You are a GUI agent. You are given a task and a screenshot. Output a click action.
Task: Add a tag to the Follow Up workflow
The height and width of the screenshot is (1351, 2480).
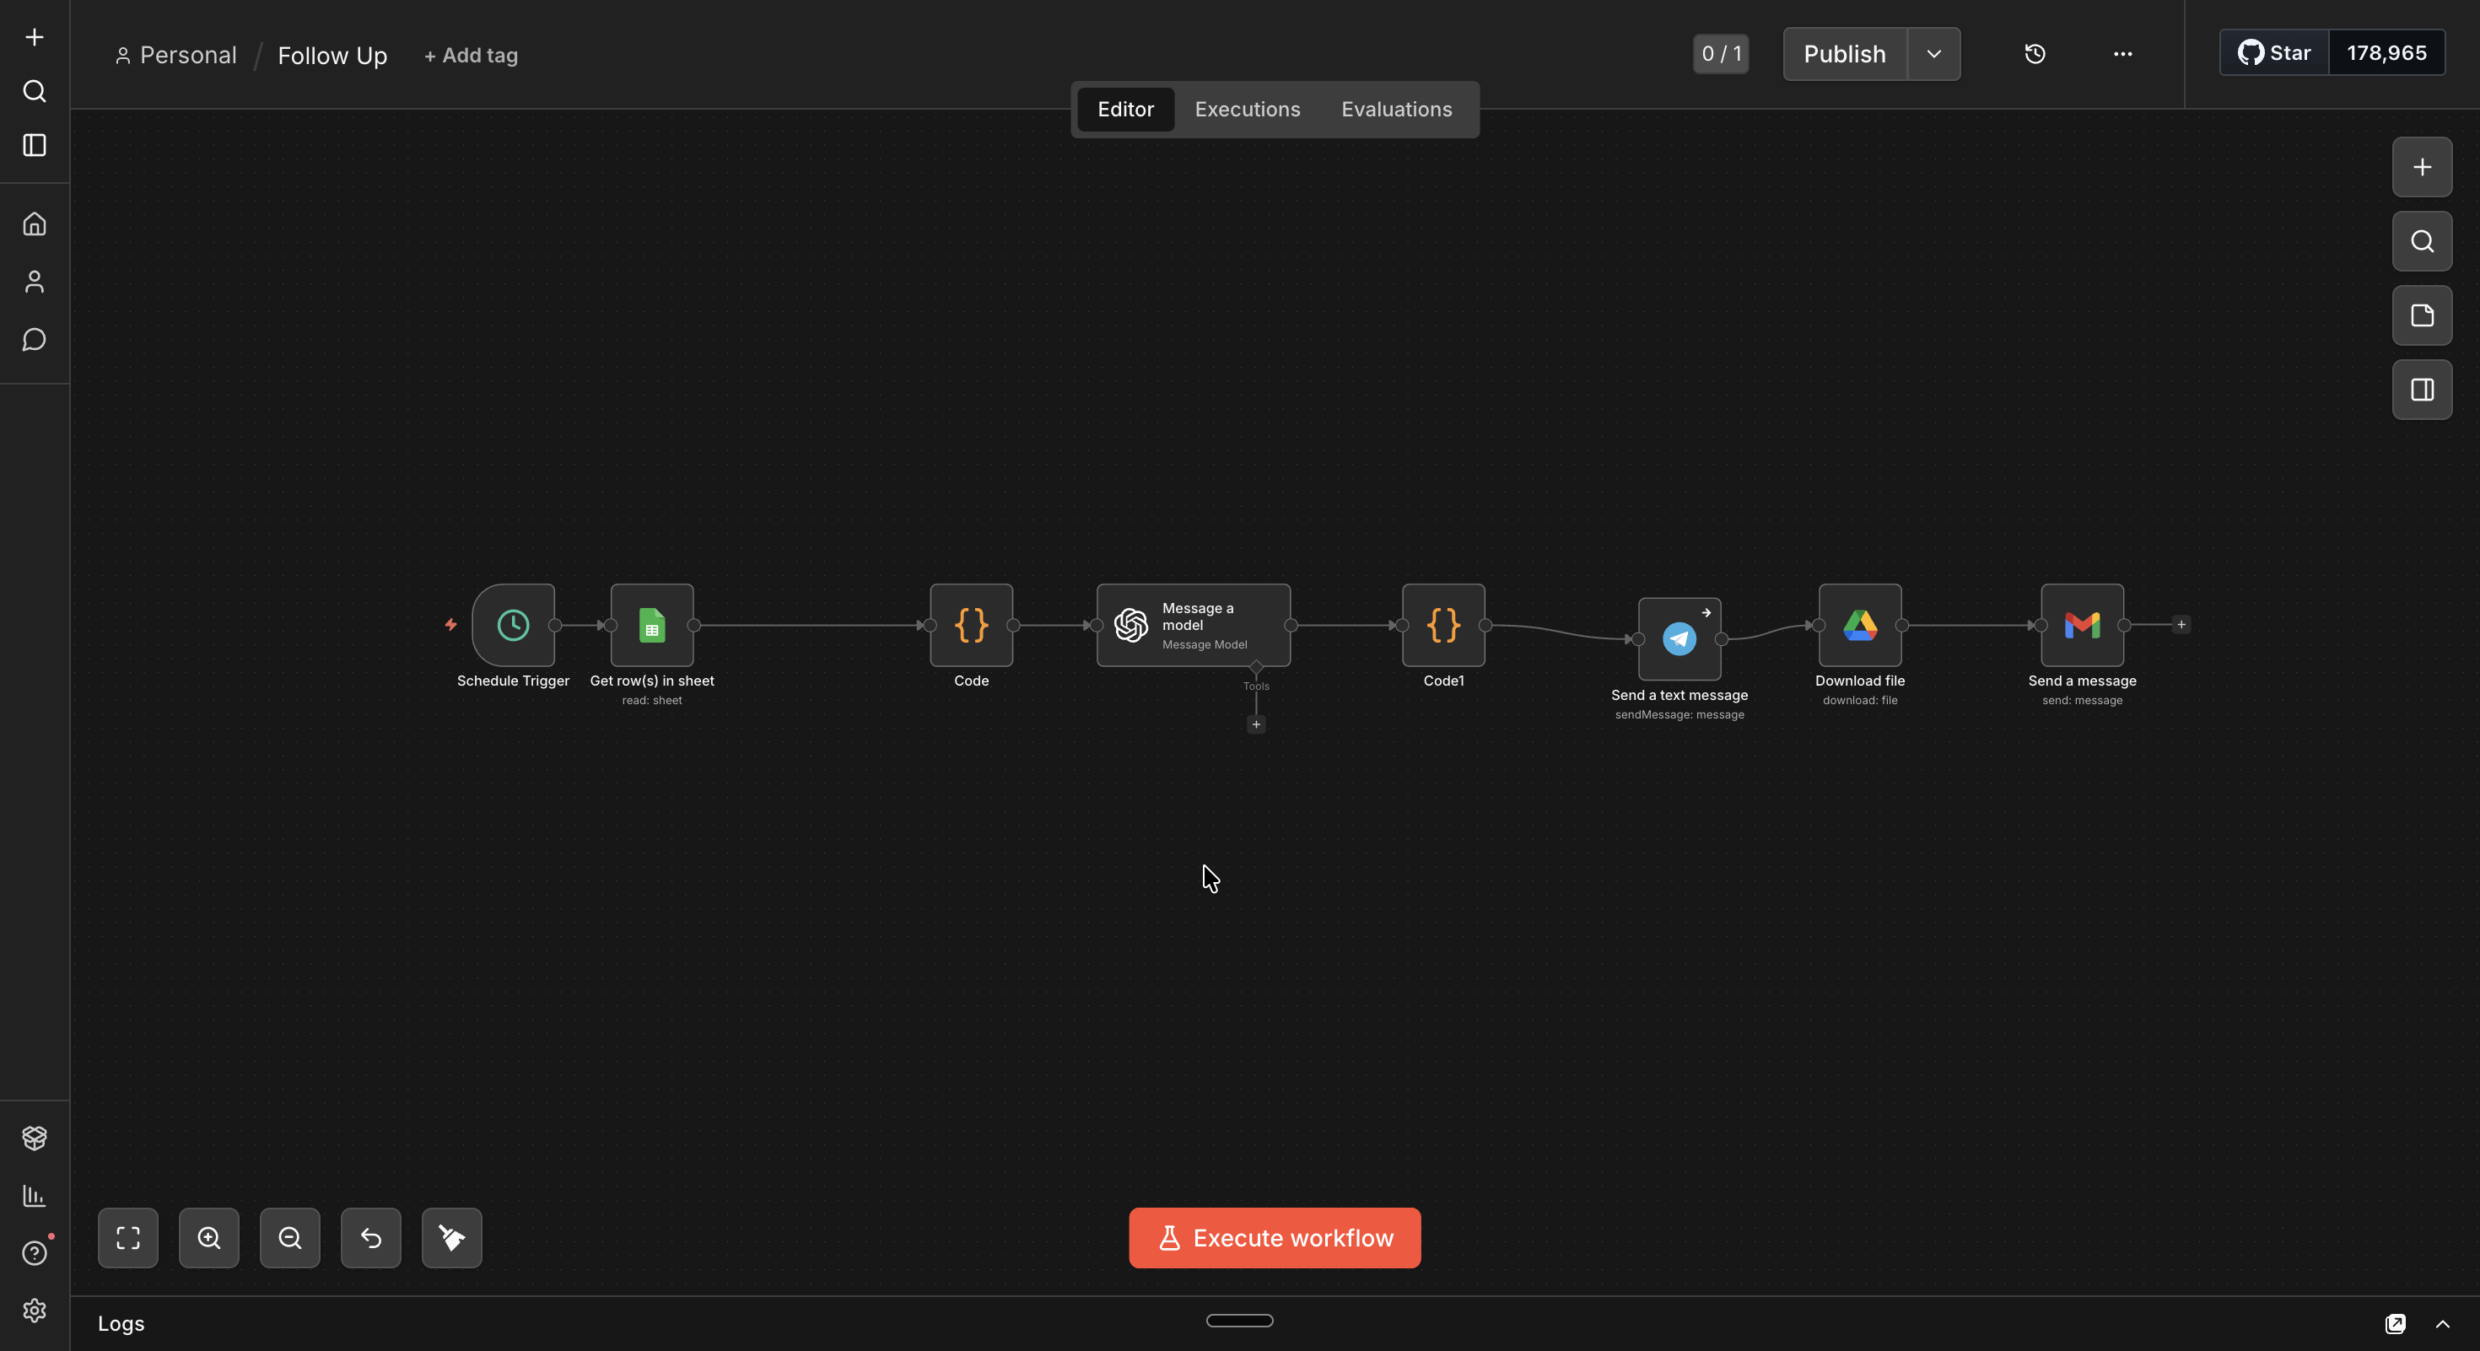click(x=471, y=55)
